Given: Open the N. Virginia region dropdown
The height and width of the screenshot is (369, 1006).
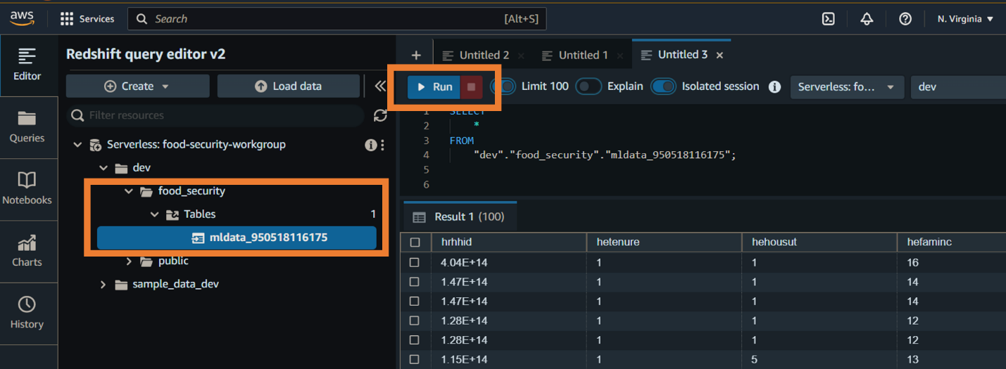Looking at the screenshot, I should pyautogui.click(x=965, y=19).
